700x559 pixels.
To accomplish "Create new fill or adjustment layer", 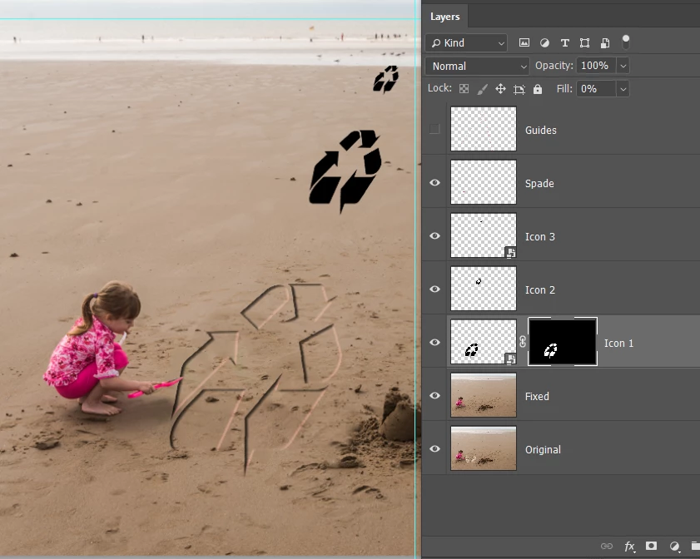I will click(674, 546).
